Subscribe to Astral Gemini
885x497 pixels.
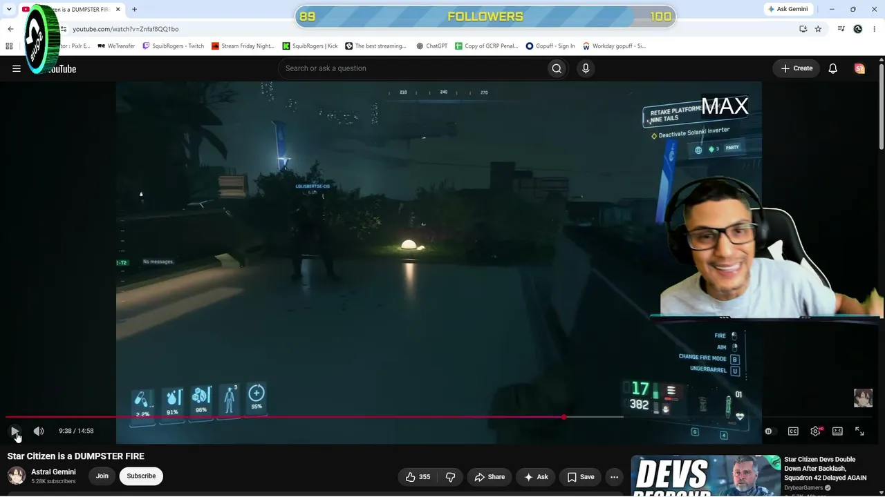(x=141, y=476)
